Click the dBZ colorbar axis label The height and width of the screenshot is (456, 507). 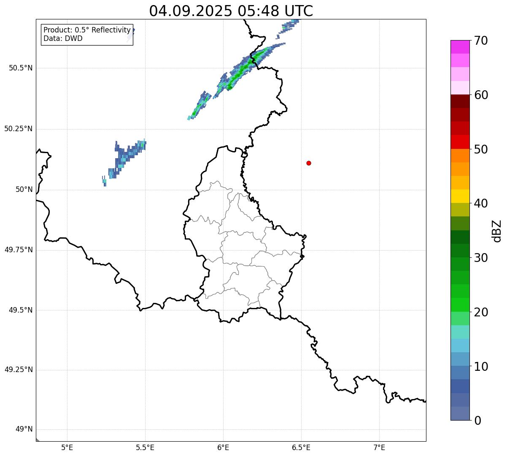(497, 231)
